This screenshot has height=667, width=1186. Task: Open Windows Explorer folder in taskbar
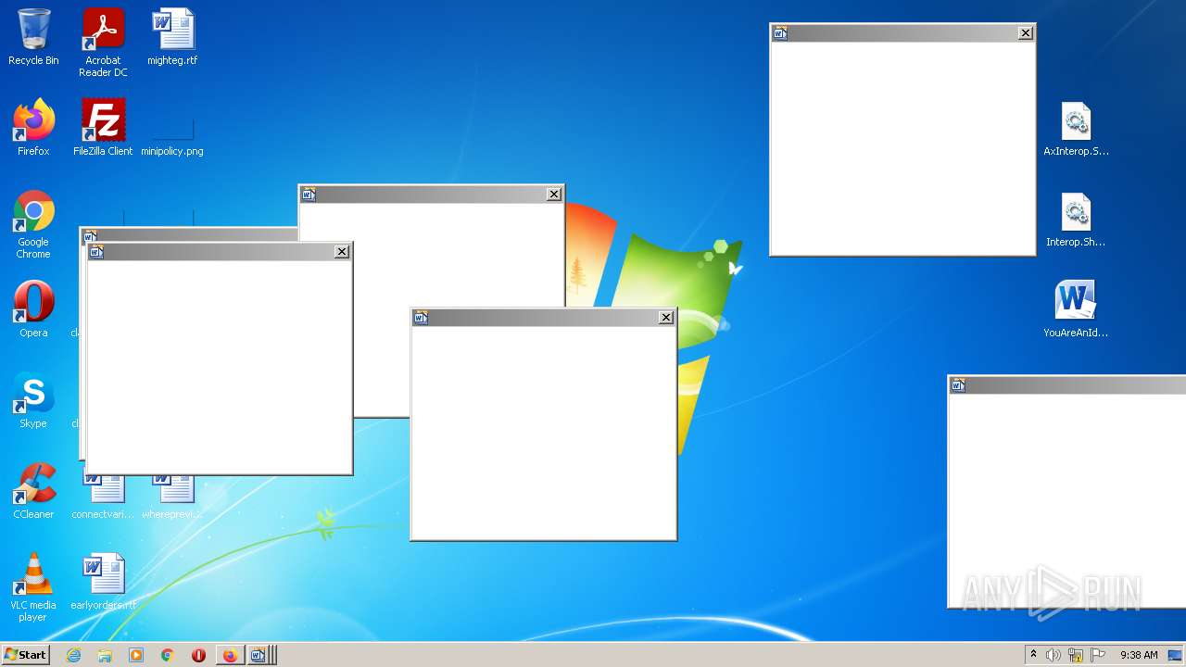[x=105, y=655]
